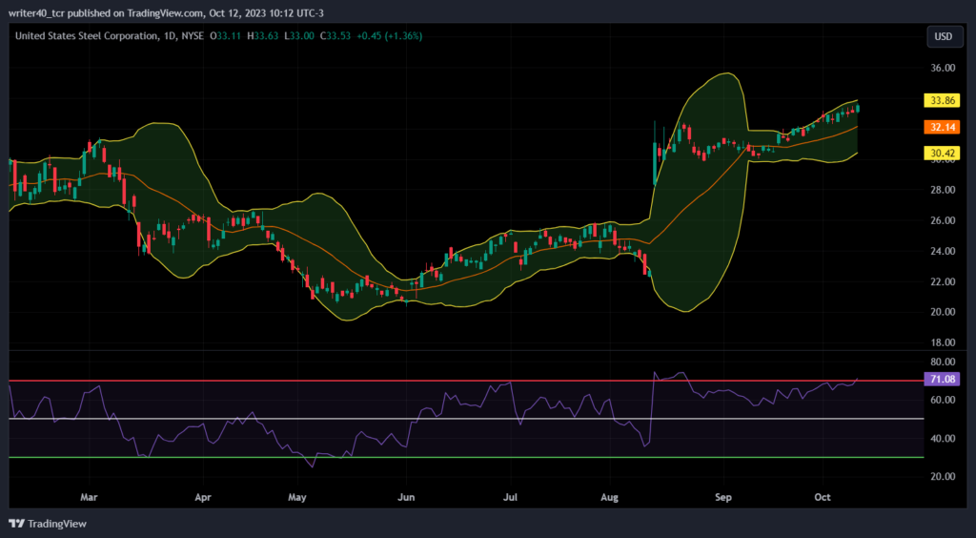Click the 18.00 price scale label
Image resolution: width=976 pixels, height=538 pixels.
click(x=941, y=342)
